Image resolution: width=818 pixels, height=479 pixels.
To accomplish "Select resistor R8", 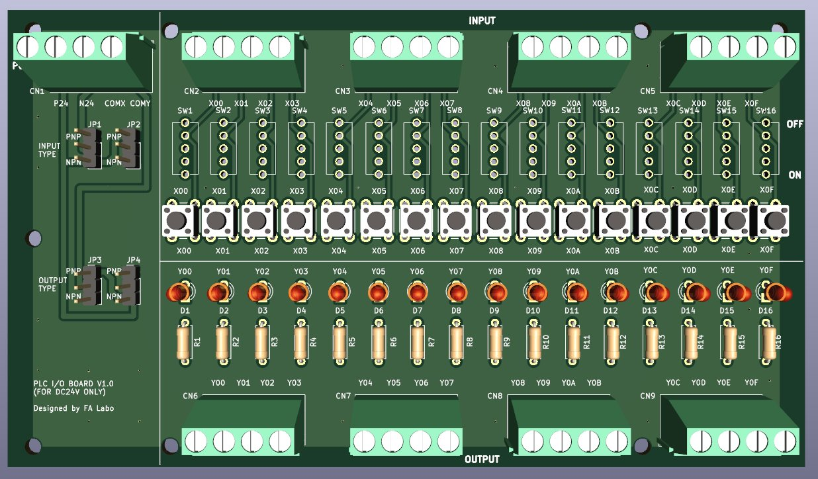I will click(x=457, y=343).
